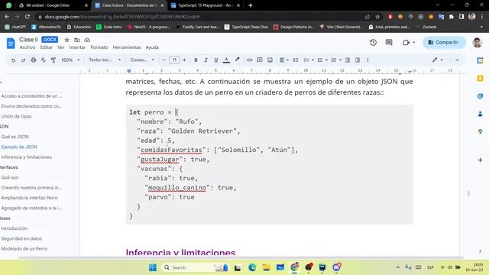Open version history clock icon
This screenshot has height=275, width=489.
(x=373, y=43)
